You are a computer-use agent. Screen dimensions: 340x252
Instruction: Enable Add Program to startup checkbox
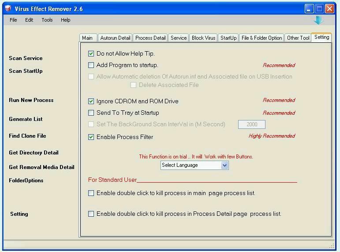coord(91,65)
